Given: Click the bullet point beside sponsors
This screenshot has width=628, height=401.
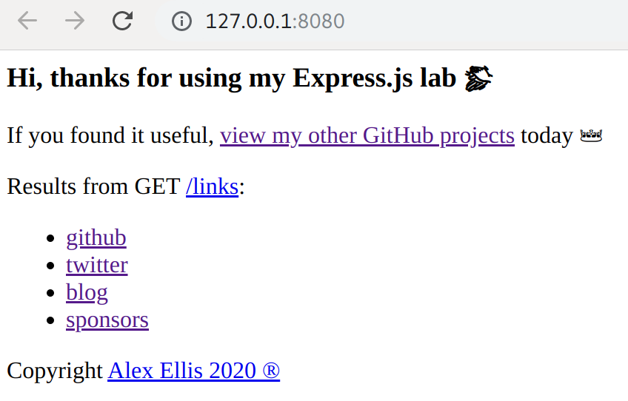Looking at the screenshot, I should tap(50, 320).
